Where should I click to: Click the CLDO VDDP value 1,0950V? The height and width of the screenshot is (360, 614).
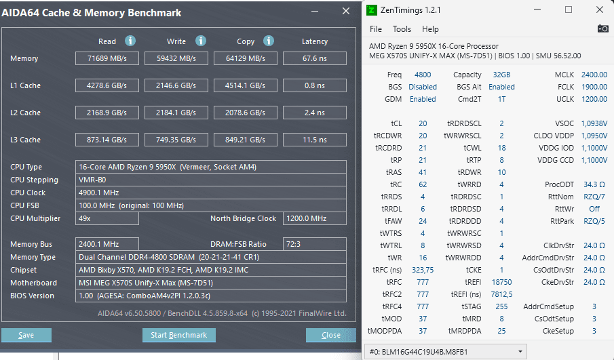pos(594,136)
